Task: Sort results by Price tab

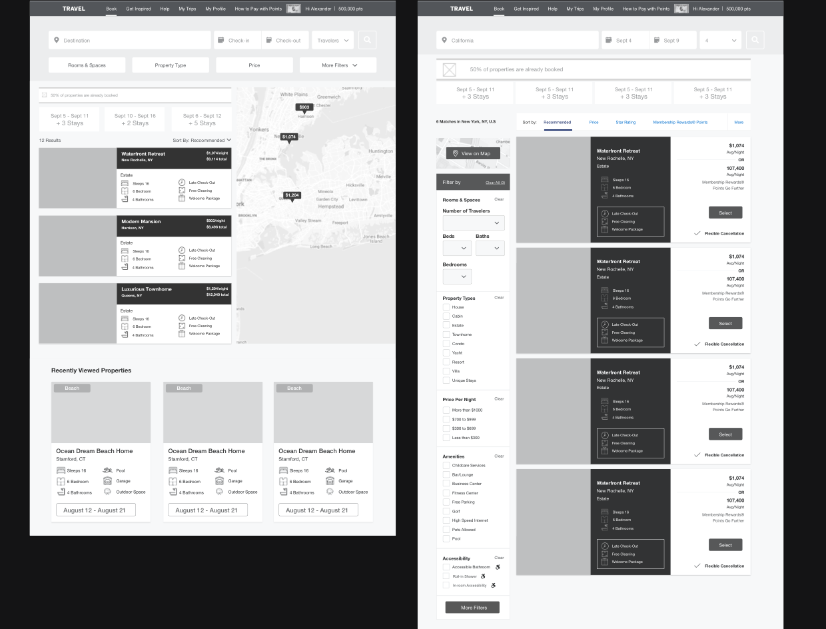Action: tap(594, 123)
